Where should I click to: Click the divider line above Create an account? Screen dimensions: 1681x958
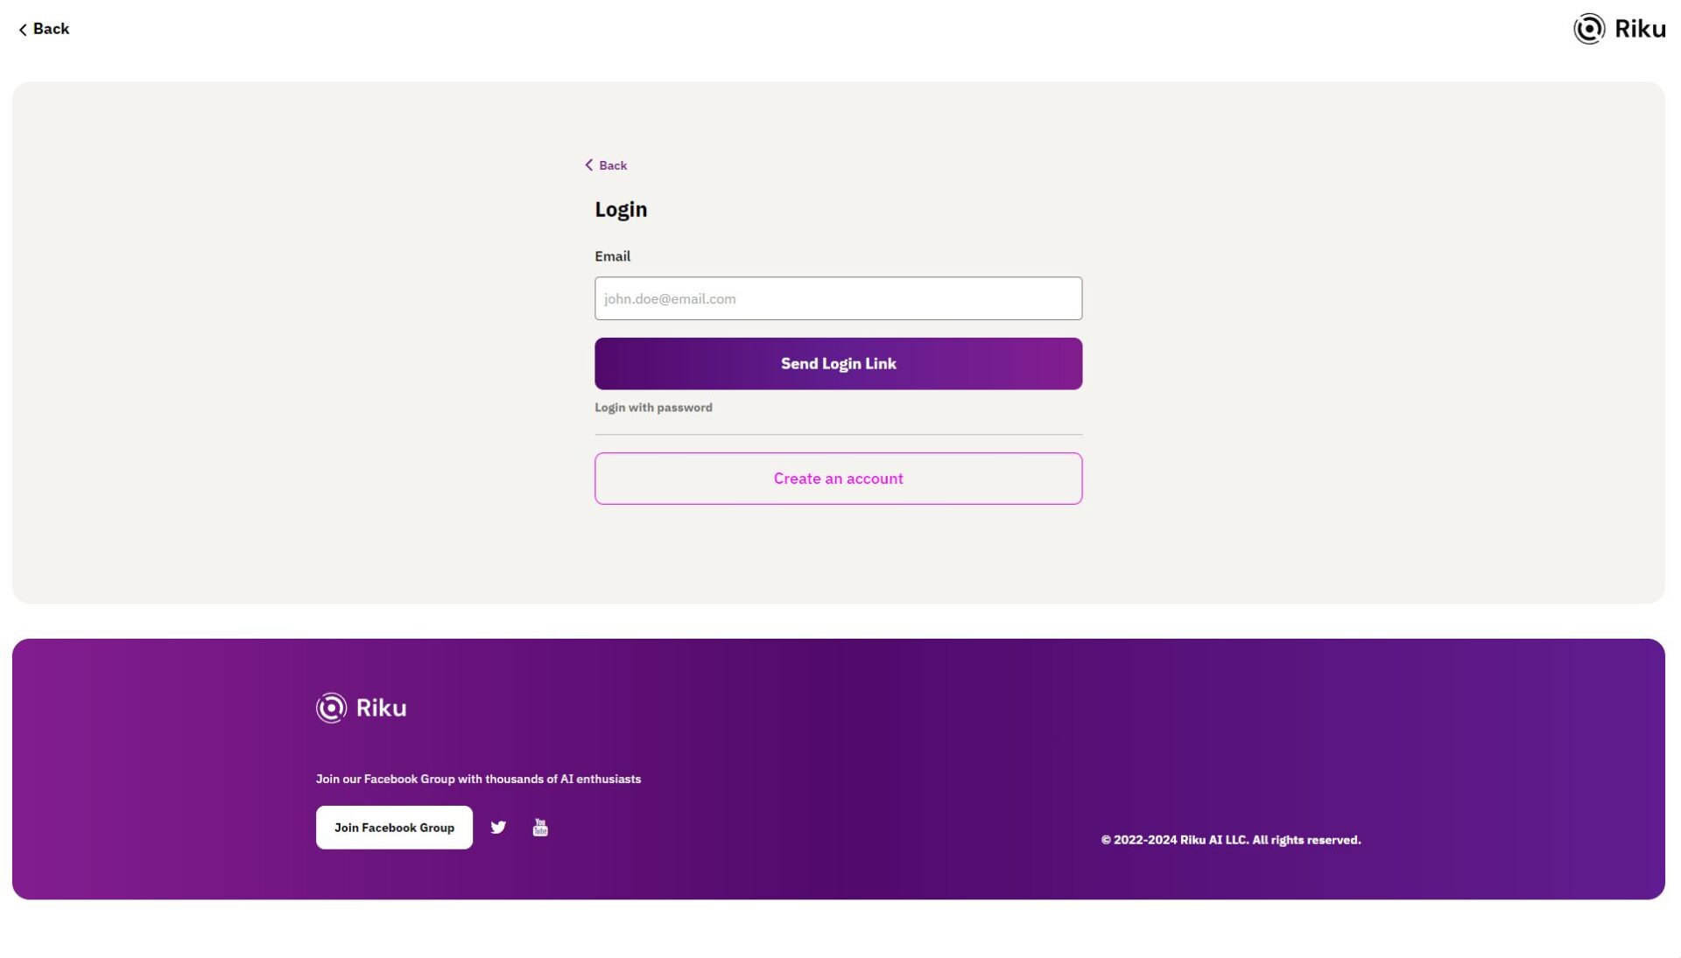(x=838, y=435)
